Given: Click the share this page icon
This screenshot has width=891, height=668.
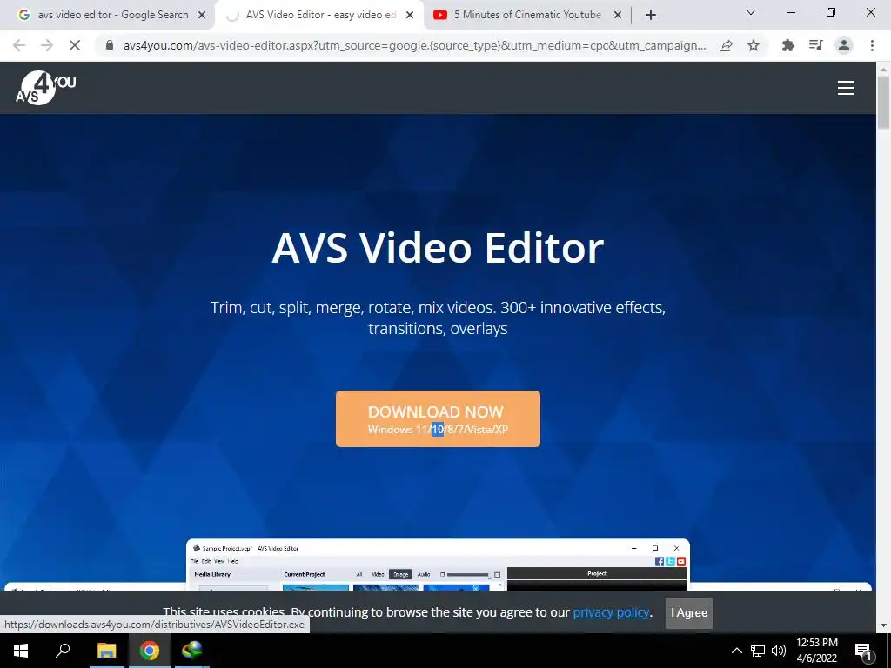Looking at the screenshot, I should (x=725, y=45).
